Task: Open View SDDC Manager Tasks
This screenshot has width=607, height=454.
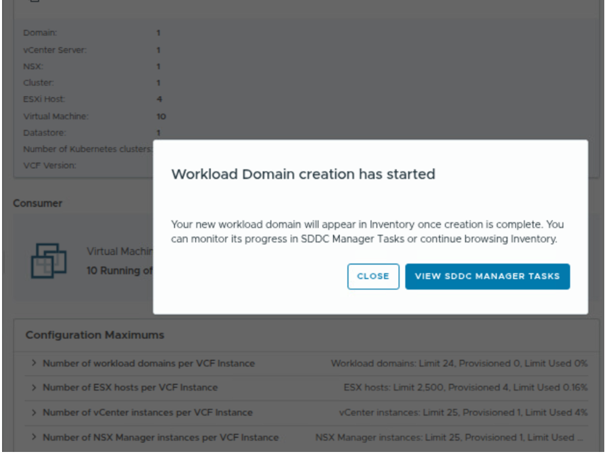Action: pos(487,276)
